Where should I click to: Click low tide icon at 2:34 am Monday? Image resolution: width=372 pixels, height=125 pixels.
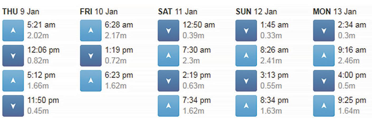click(324, 30)
